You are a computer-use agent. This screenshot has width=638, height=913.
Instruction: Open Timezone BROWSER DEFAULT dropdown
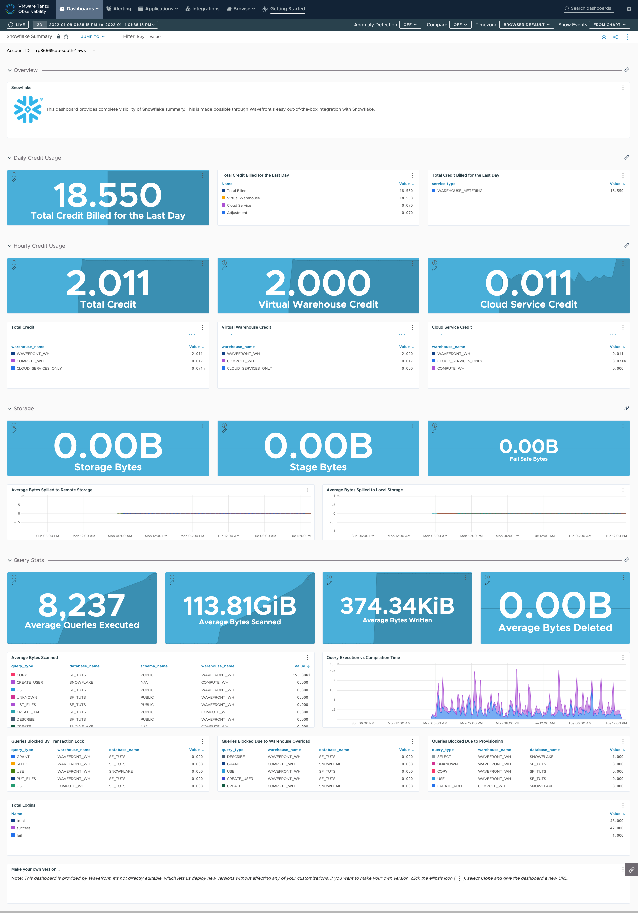pos(526,25)
